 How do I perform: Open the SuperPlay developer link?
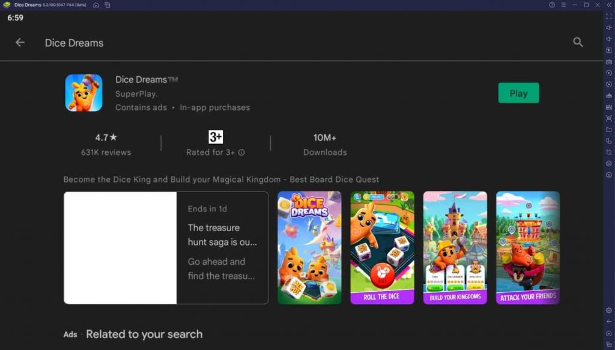point(136,94)
